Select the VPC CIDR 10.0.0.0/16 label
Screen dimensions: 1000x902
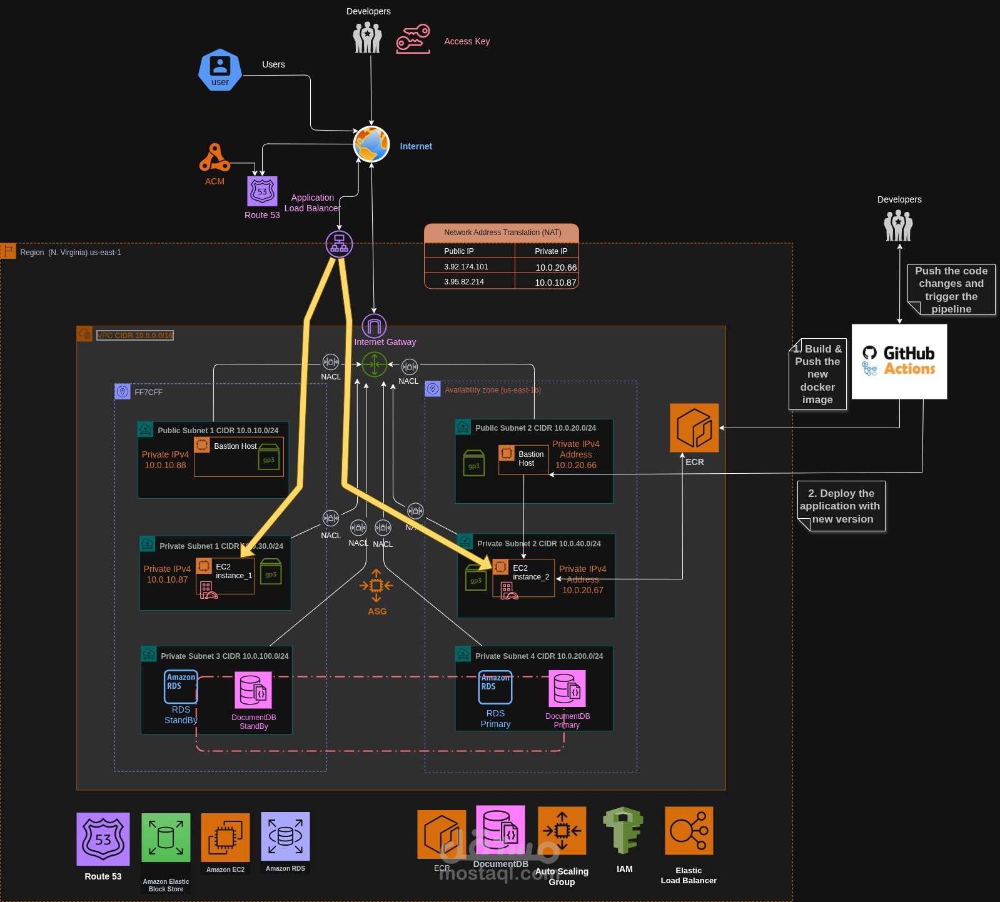135,335
